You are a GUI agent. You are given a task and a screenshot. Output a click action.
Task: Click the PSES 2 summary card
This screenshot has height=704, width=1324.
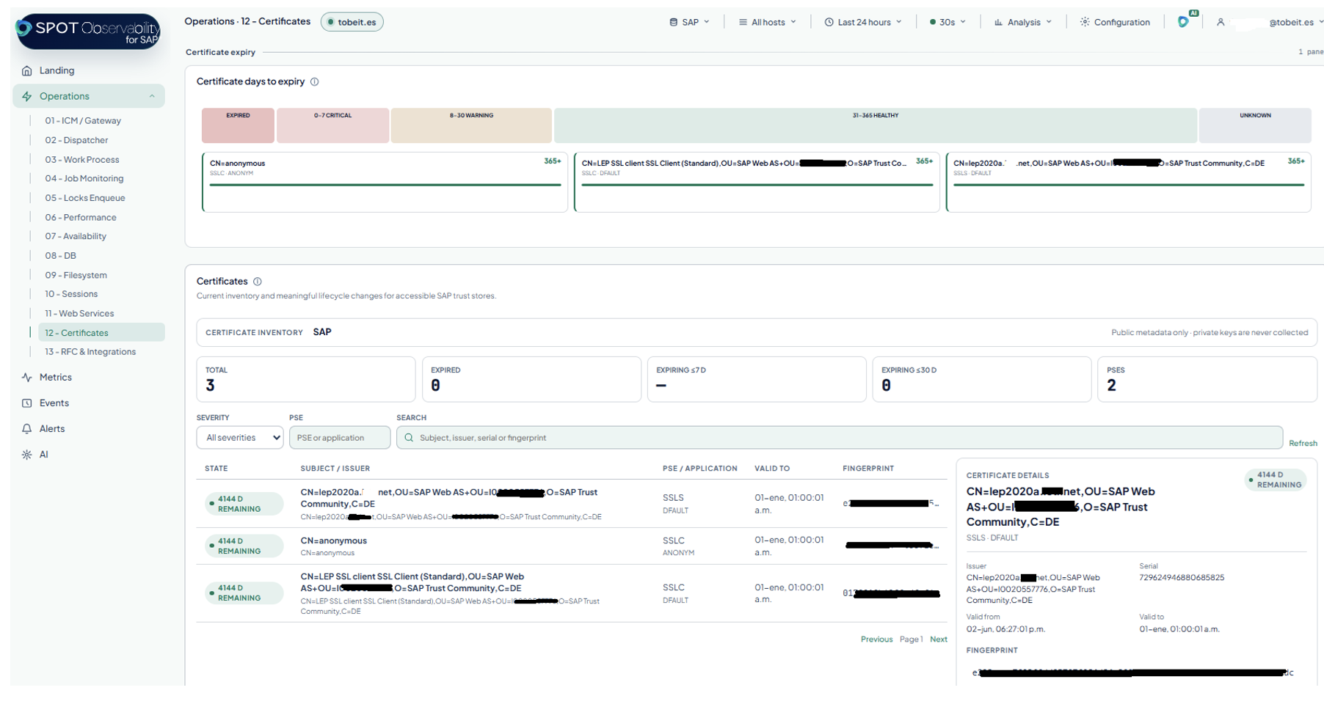pyautogui.click(x=1207, y=379)
